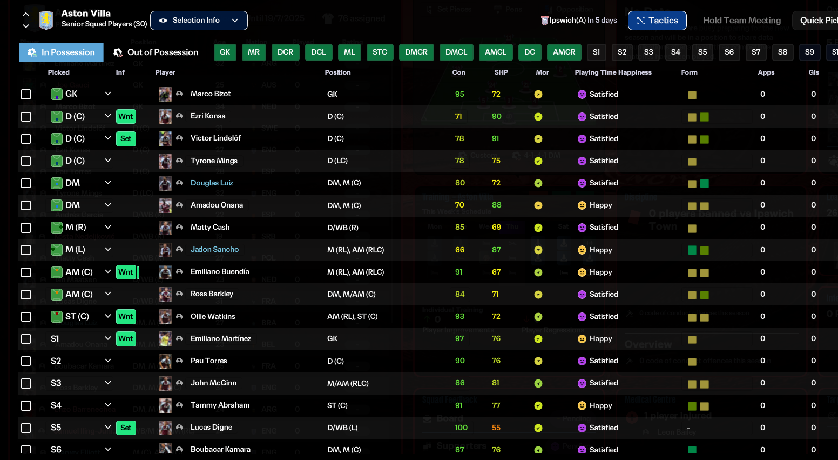Click the person icon next to Jadon Sancho
This screenshot has width=838, height=460.
pyautogui.click(x=179, y=250)
